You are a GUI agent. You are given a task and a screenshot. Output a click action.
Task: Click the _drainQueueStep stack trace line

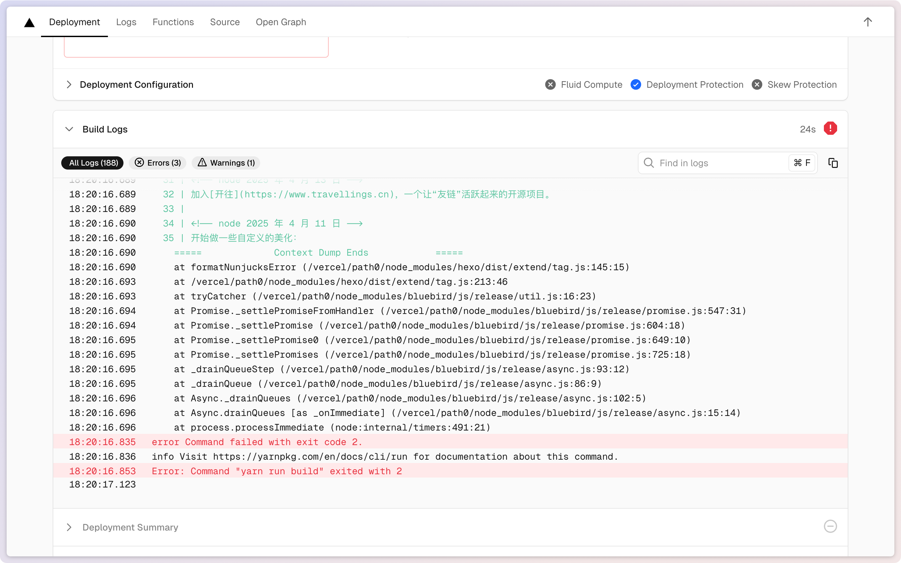tap(450, 369)
